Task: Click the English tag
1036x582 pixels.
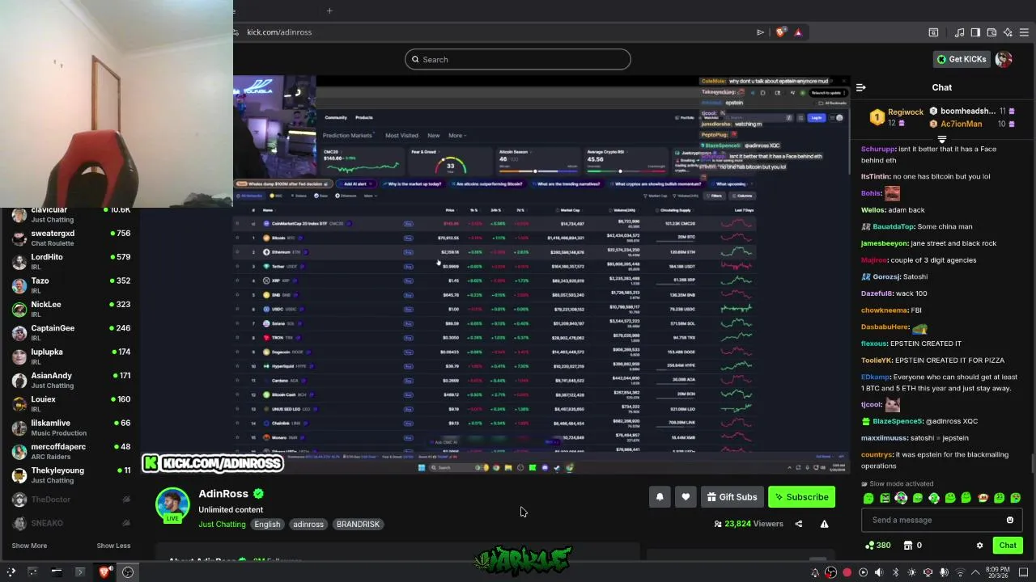Action: point(267,524)
